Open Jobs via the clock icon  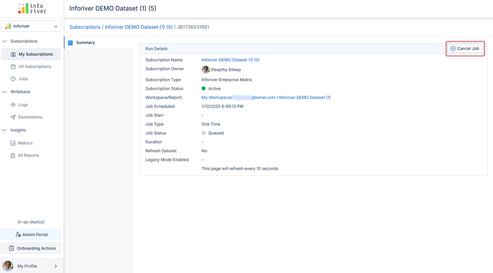pos(13,79)
